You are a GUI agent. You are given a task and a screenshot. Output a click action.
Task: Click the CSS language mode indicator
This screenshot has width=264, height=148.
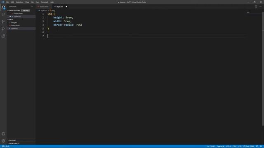point(240,146)
